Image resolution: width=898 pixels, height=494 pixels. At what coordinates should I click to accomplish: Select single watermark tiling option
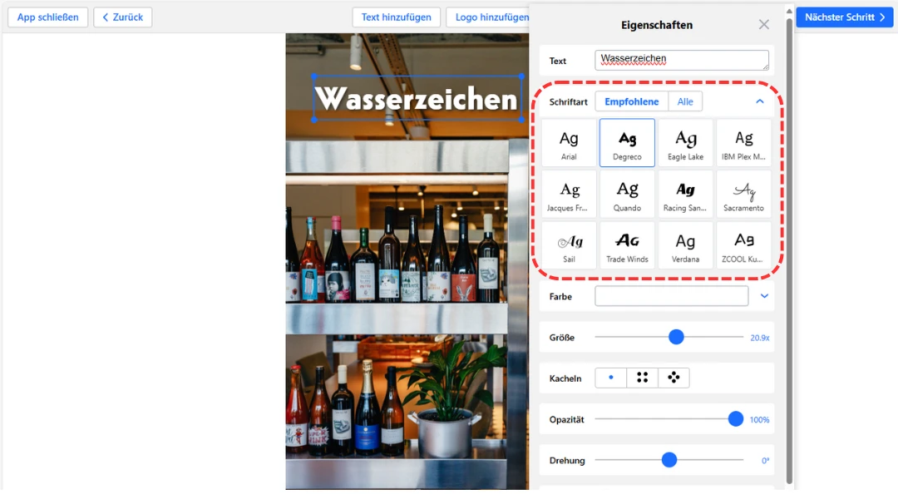tap(611, 378)
